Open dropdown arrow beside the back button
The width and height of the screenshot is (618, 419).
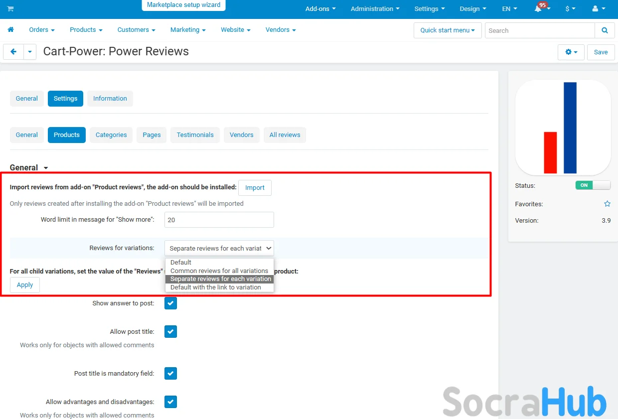click(30, 52)
